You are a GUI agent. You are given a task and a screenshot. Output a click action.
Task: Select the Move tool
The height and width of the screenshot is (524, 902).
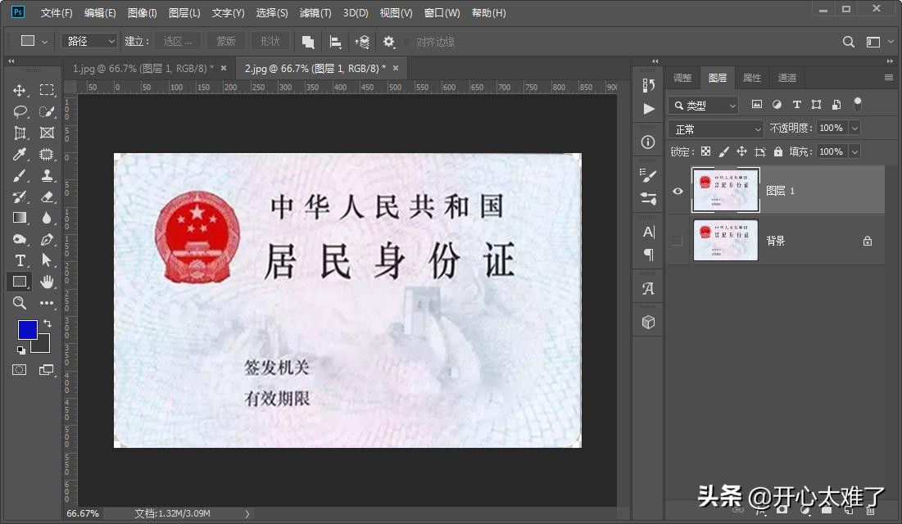[x=20, y=90]
